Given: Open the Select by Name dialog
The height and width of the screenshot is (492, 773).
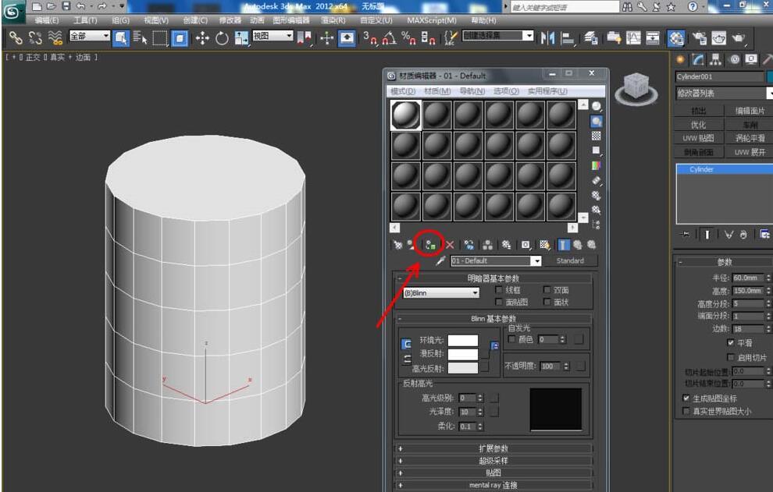Looking at the screenshot, I should pos(140,38).
